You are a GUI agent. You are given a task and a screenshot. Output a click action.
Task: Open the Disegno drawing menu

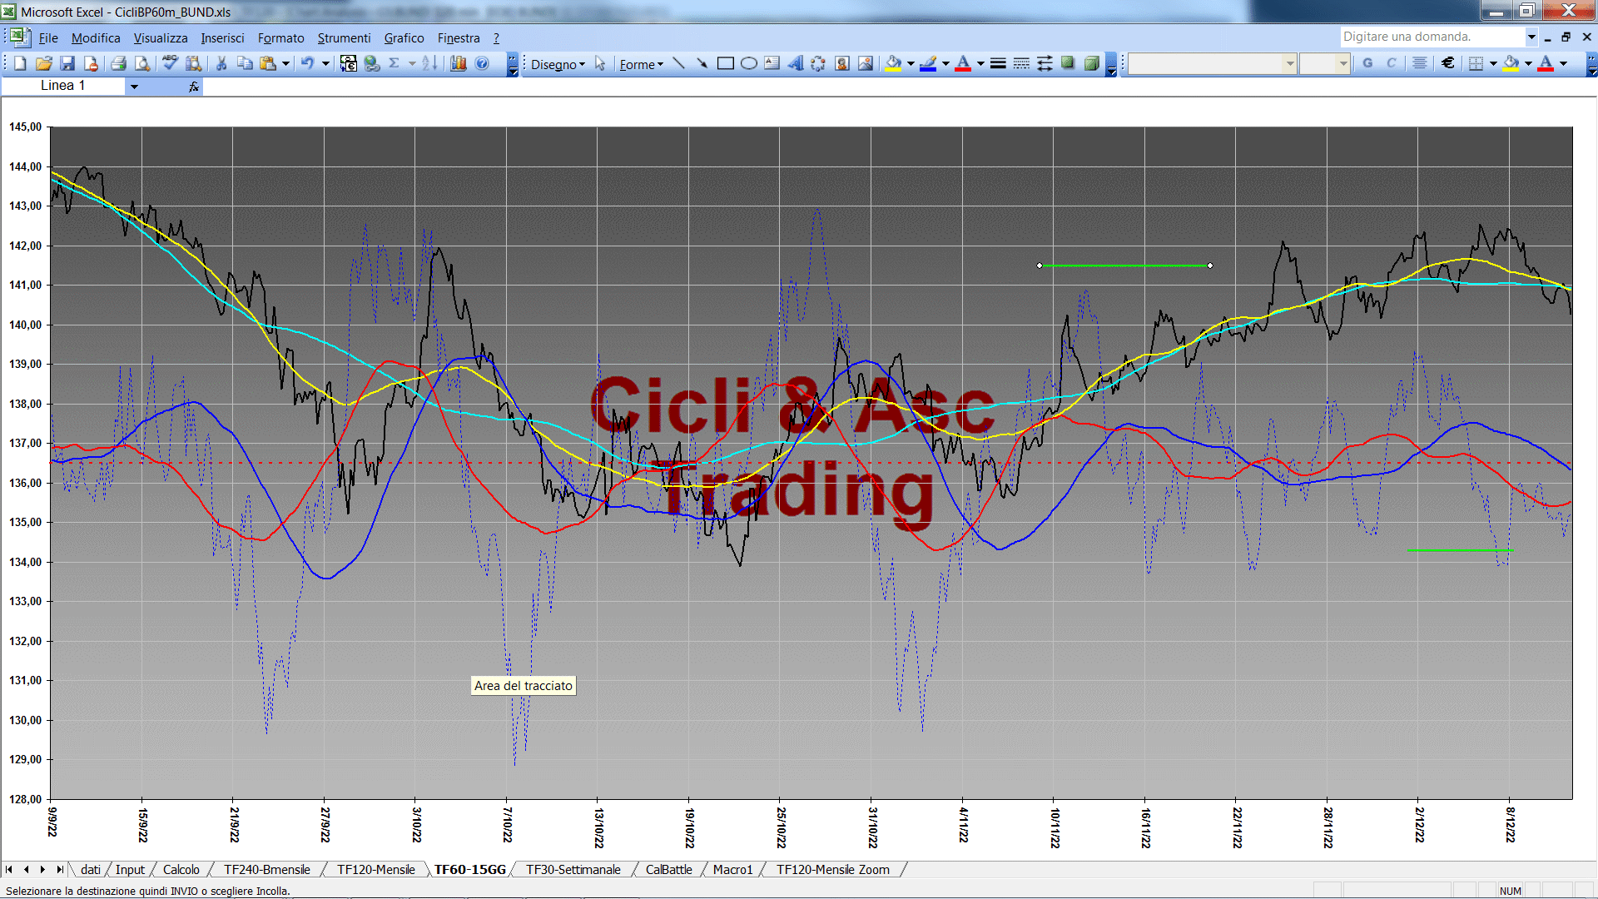pyautogui.click(x=558, y=64)
